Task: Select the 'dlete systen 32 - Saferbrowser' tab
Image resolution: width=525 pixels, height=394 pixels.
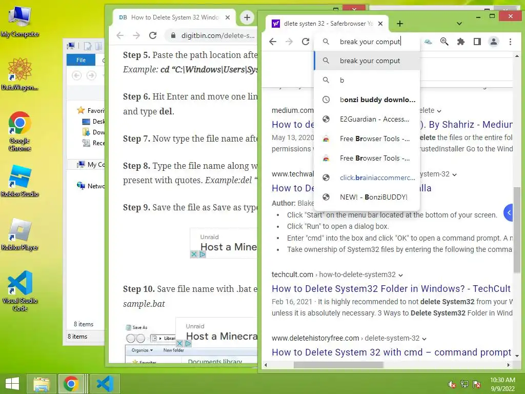Action: click(328, 24)
